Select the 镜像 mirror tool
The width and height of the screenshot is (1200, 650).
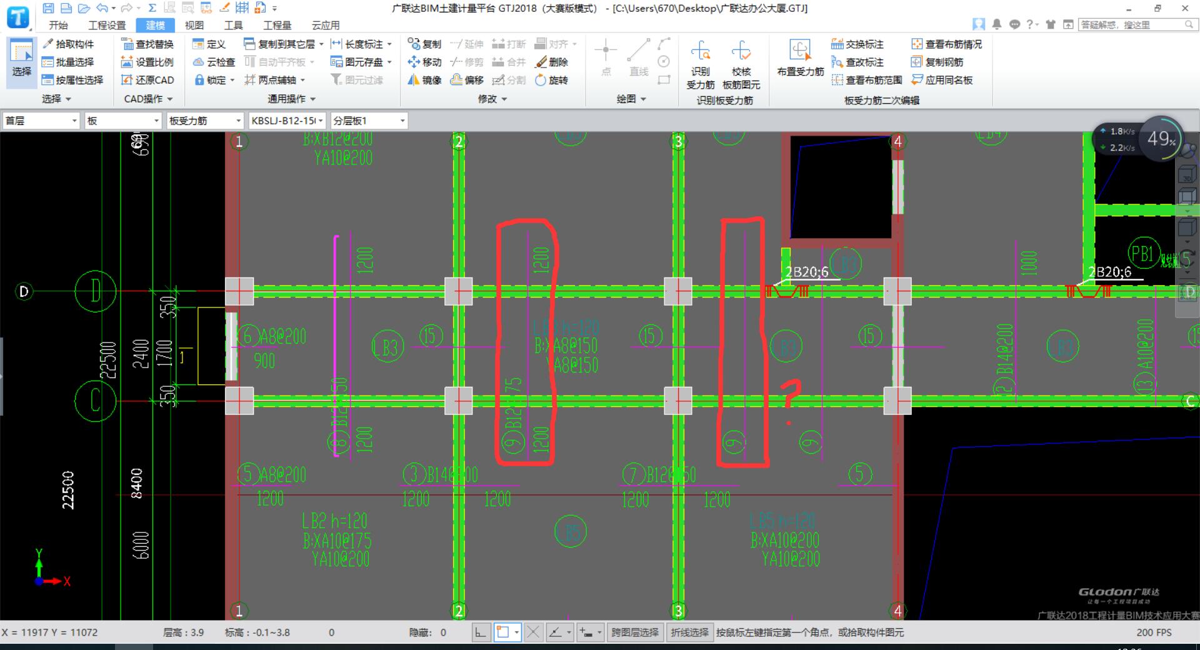[424, 80]
